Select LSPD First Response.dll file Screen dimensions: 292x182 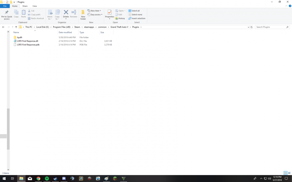point(27,41)
